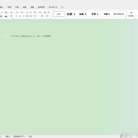This screenshot has height=138, width=138.
Task: Apply the 标题 1 style
Action: coord(71,14)
